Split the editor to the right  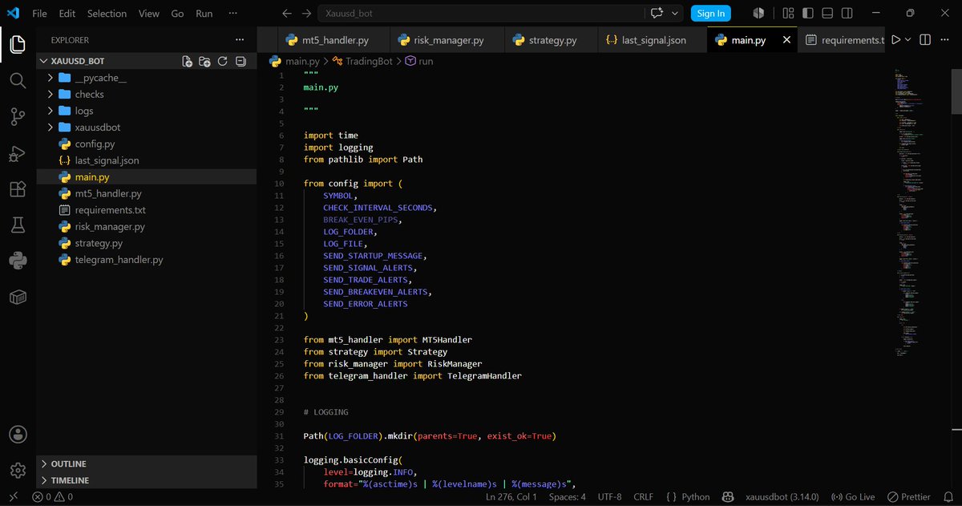[x=924, y=39]
